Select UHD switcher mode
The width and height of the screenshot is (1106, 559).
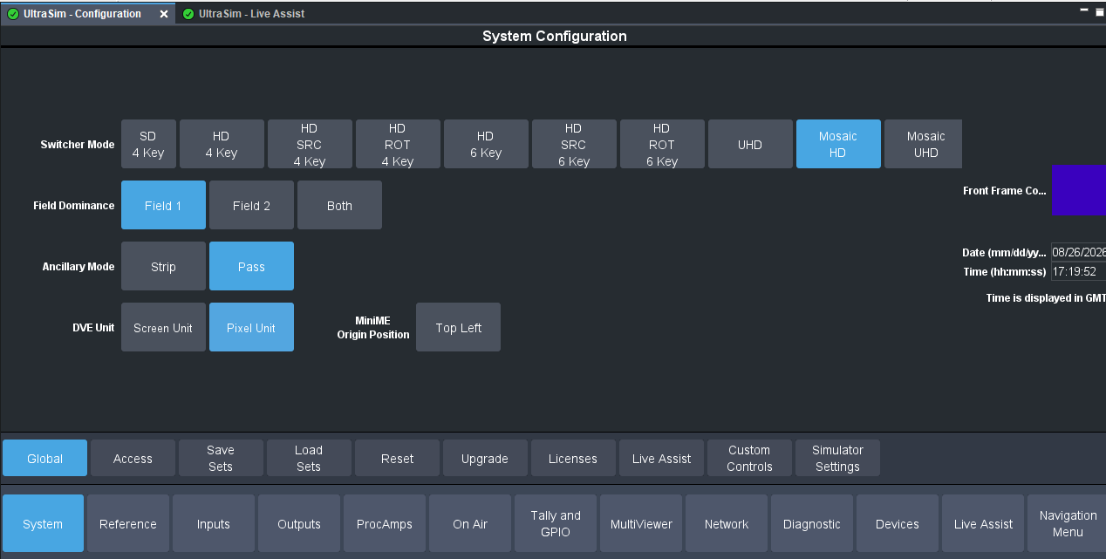[750, 144]
